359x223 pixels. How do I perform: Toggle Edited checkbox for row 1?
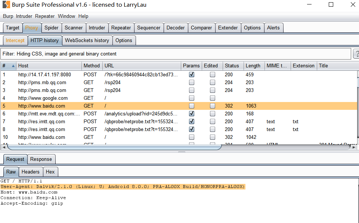[213, 74]
